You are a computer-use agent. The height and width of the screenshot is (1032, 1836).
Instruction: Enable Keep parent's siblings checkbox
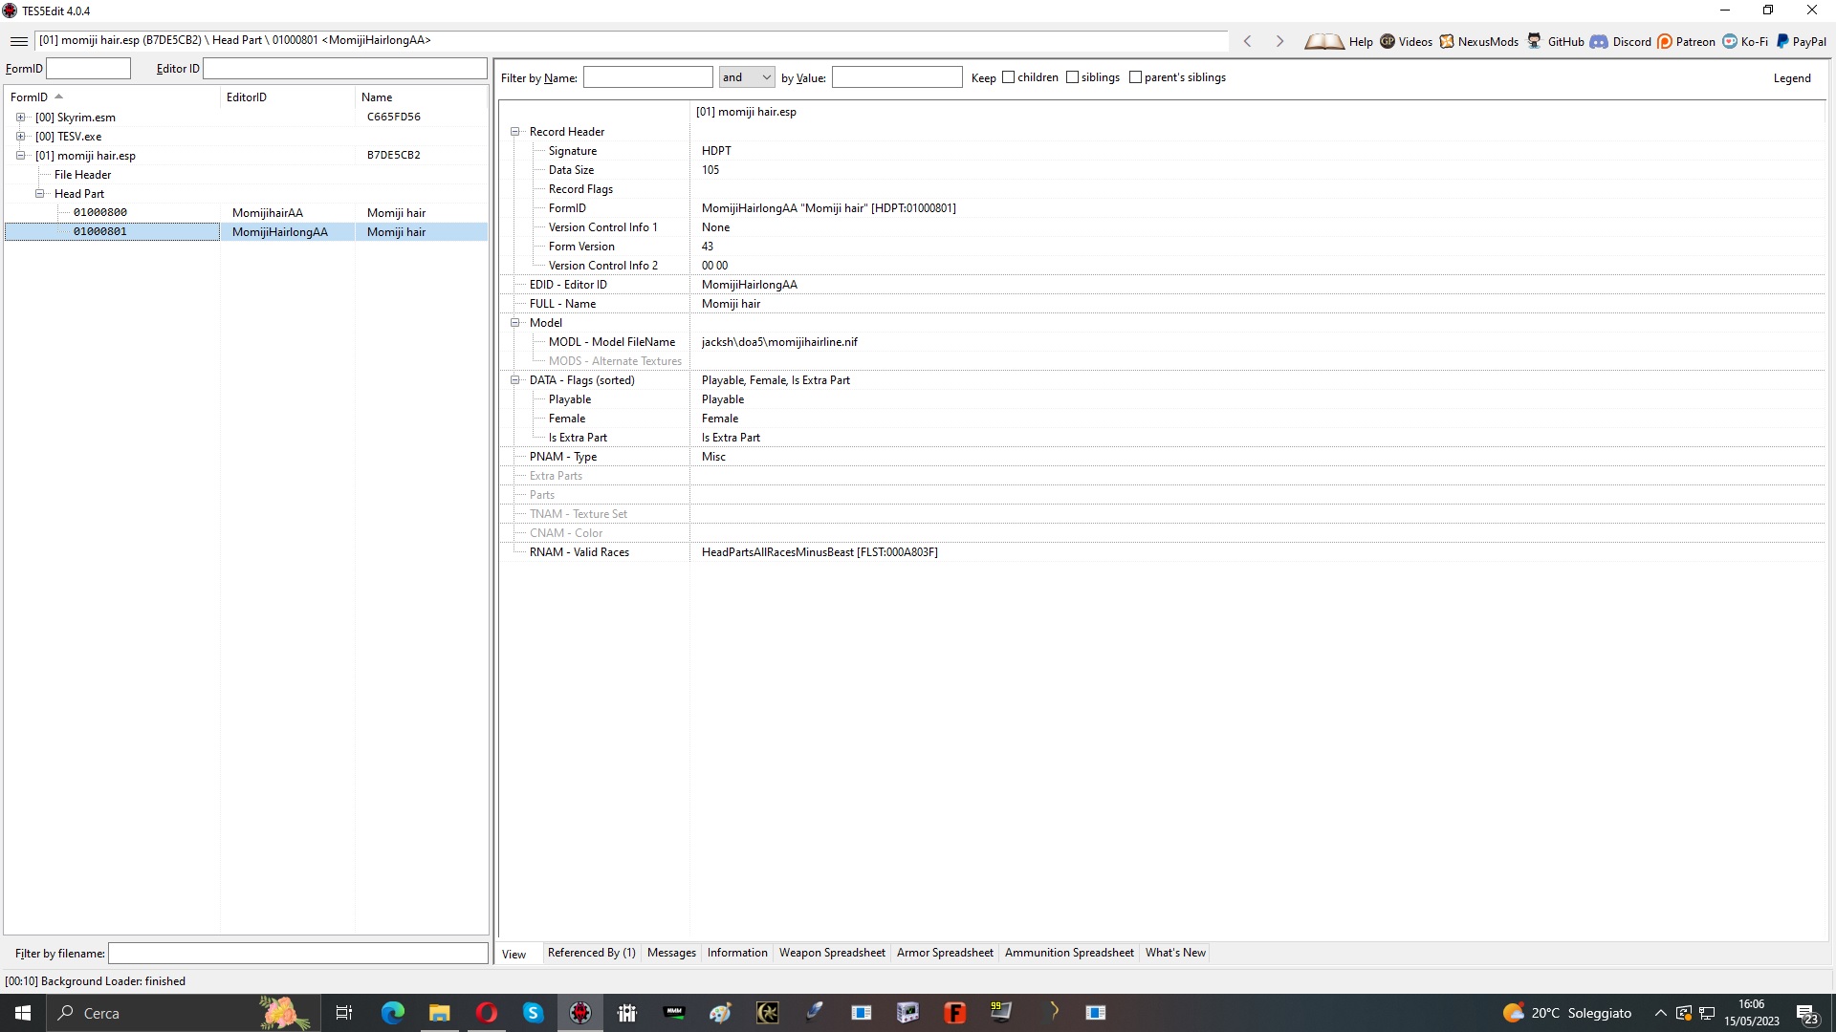[x=1135, y=77]
